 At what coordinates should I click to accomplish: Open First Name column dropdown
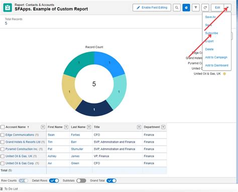(x=66, y=127)
